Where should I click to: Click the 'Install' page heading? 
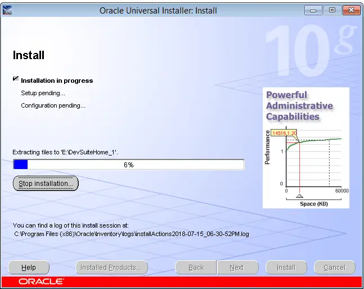29,55
